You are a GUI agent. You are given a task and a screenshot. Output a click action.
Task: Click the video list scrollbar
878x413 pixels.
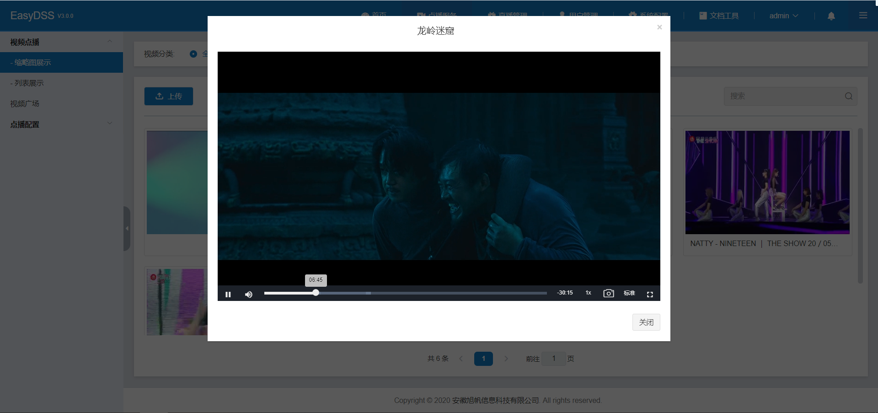[860, 206]
